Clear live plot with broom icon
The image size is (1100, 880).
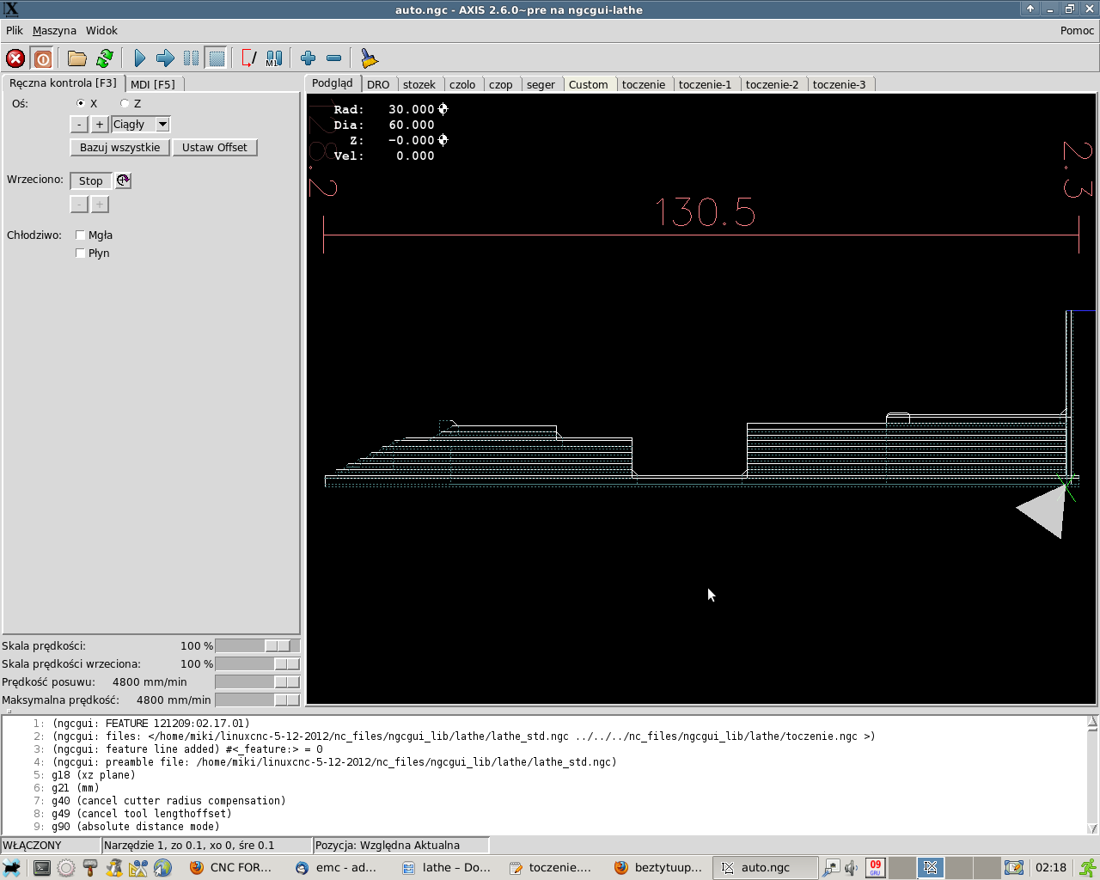pyautogui.click(x=370, y=58)
